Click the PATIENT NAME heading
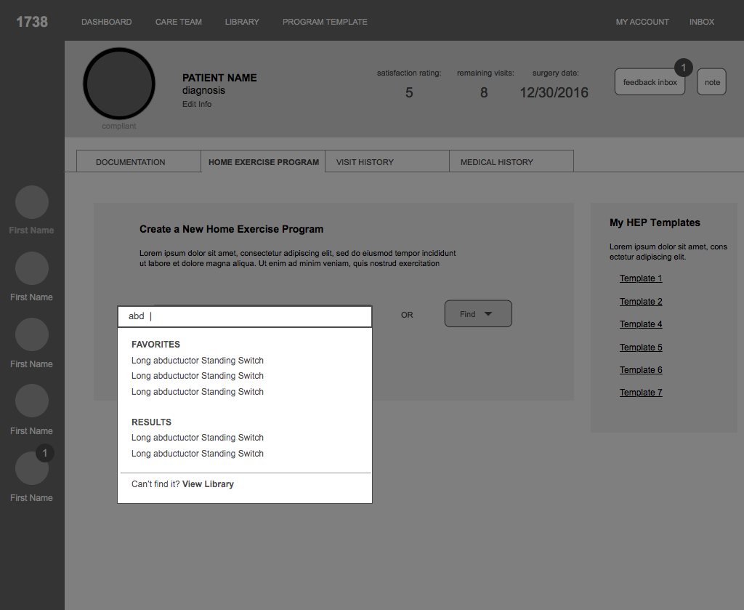Screen dimensions: 744x610 click(219, 78)
